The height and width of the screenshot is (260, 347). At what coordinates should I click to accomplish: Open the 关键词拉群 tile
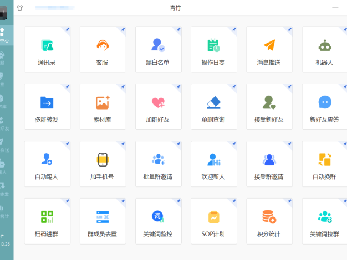(325, 221)
